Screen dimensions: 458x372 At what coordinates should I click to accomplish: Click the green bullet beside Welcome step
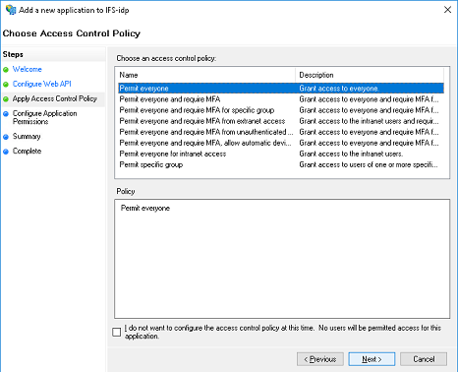tap(6, 70)
